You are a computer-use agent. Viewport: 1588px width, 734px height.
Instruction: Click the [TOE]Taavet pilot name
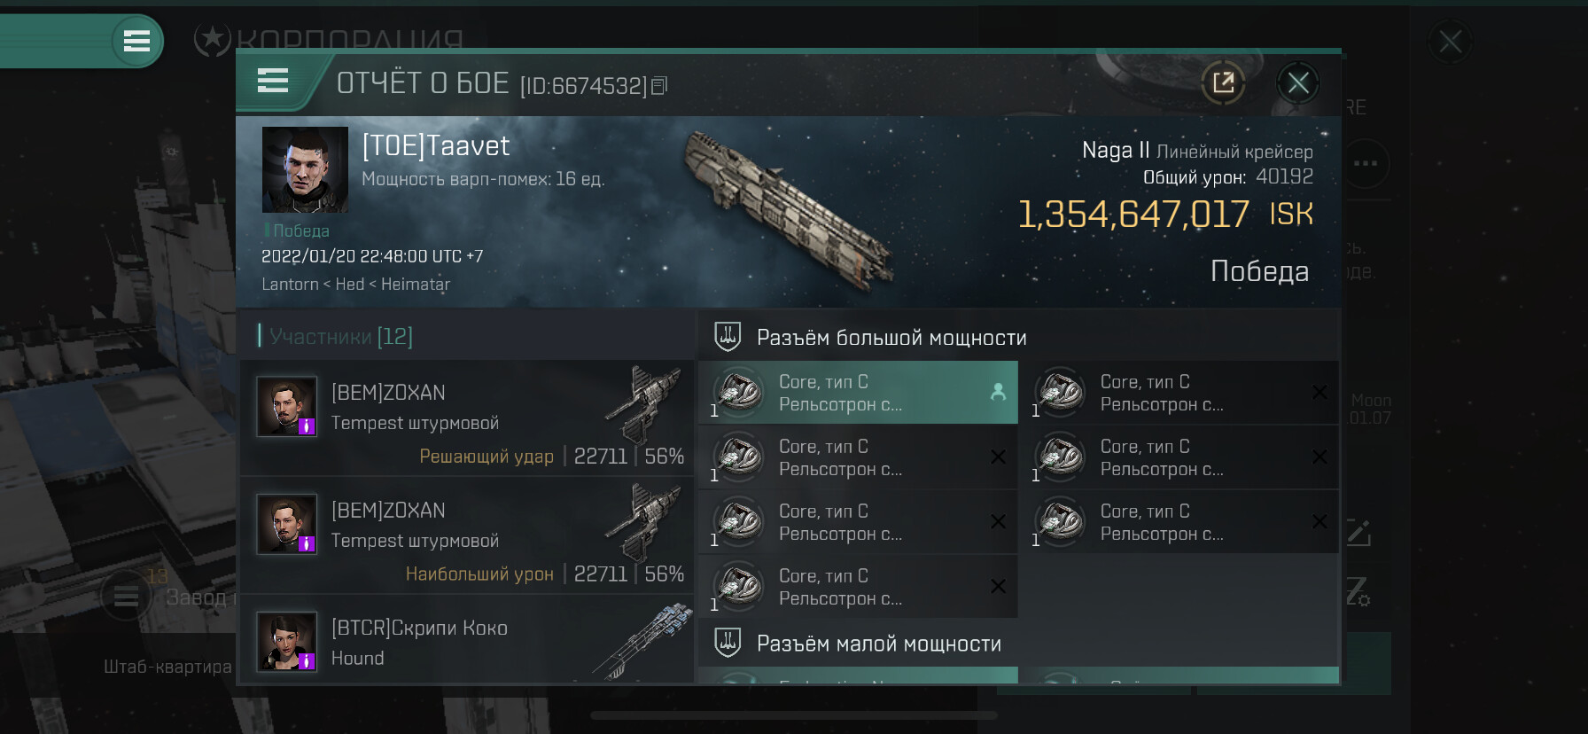tap(436, 146)
